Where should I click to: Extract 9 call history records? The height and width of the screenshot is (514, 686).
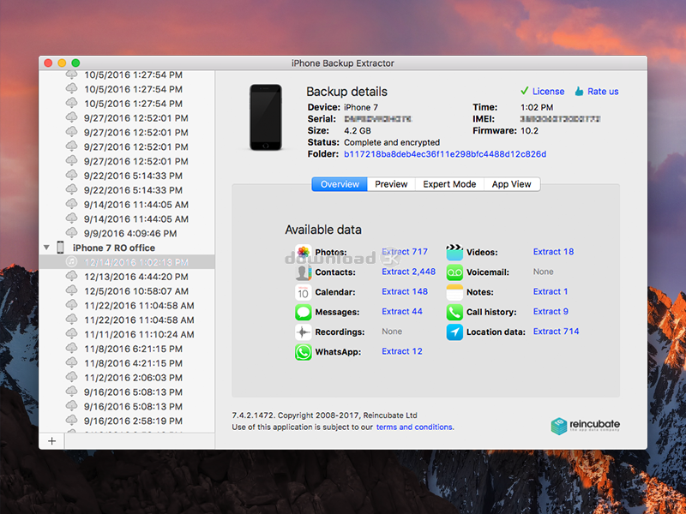551,312
